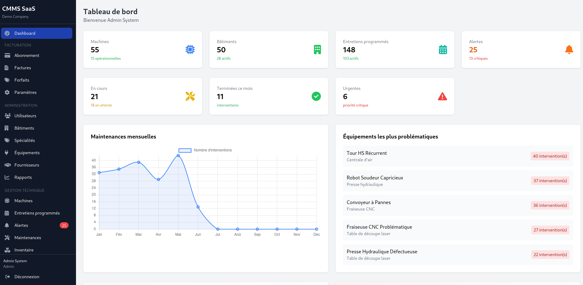Click the Factures invoice icon

6,68
